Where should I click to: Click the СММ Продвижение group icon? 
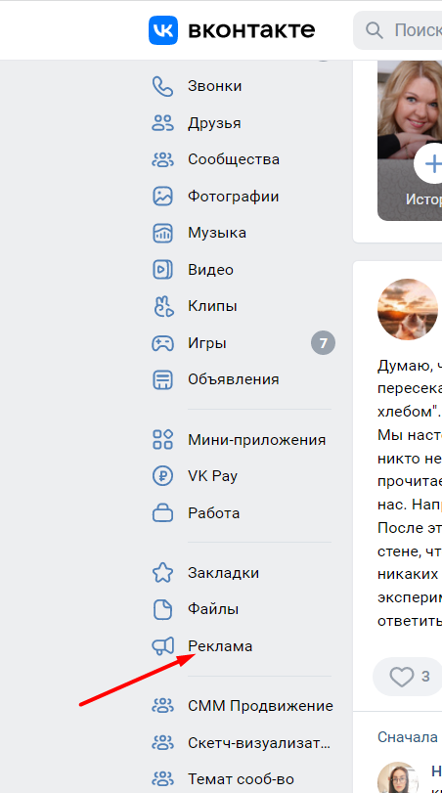click(x=163, y=706)
